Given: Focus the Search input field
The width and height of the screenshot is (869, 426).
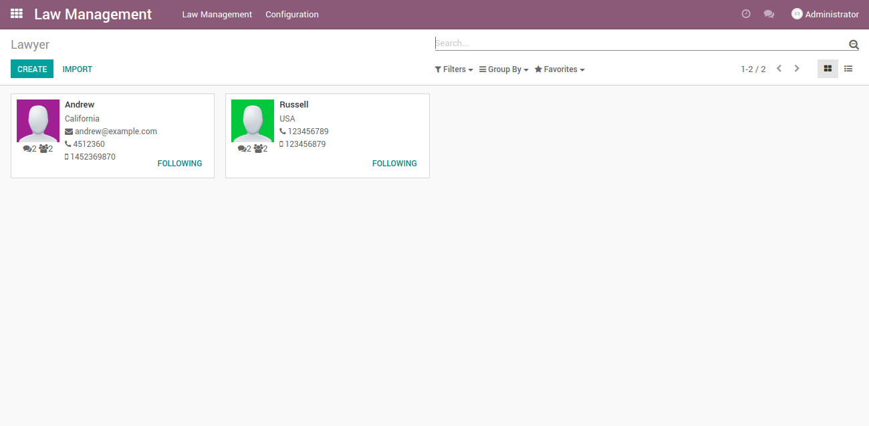Looking at the screenshot, I should click(640, 43).
